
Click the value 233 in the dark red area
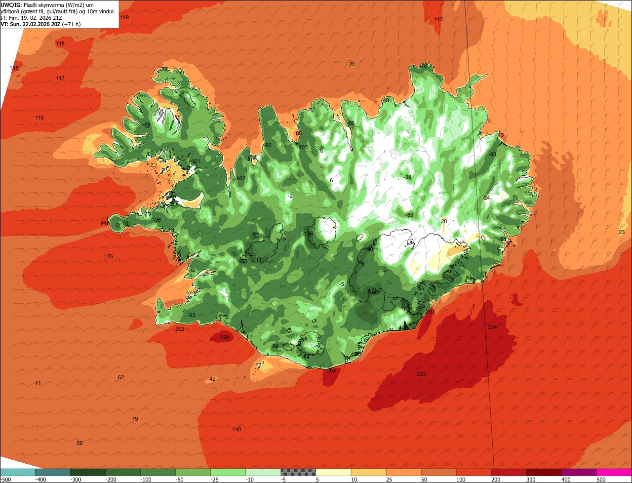point(421,374)
